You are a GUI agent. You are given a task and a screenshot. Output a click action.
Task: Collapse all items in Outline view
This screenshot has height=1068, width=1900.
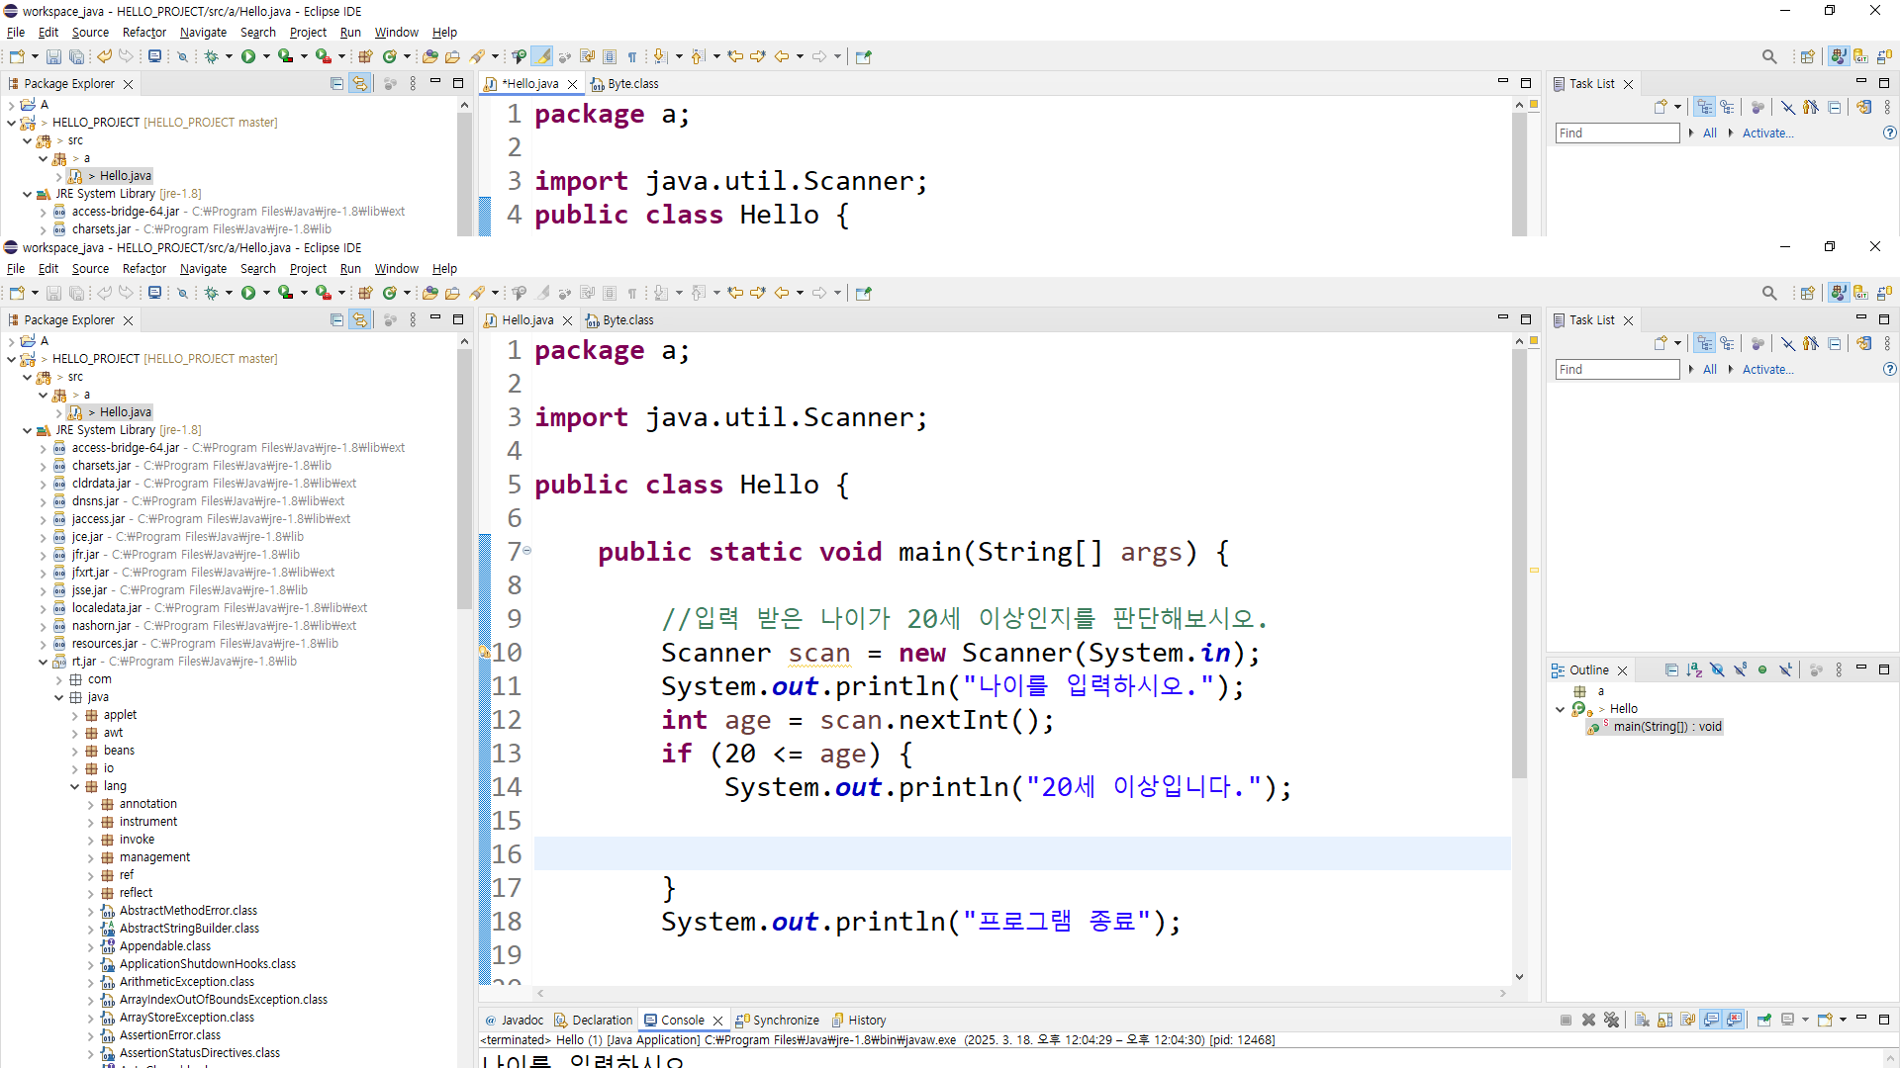point(1671,669)
